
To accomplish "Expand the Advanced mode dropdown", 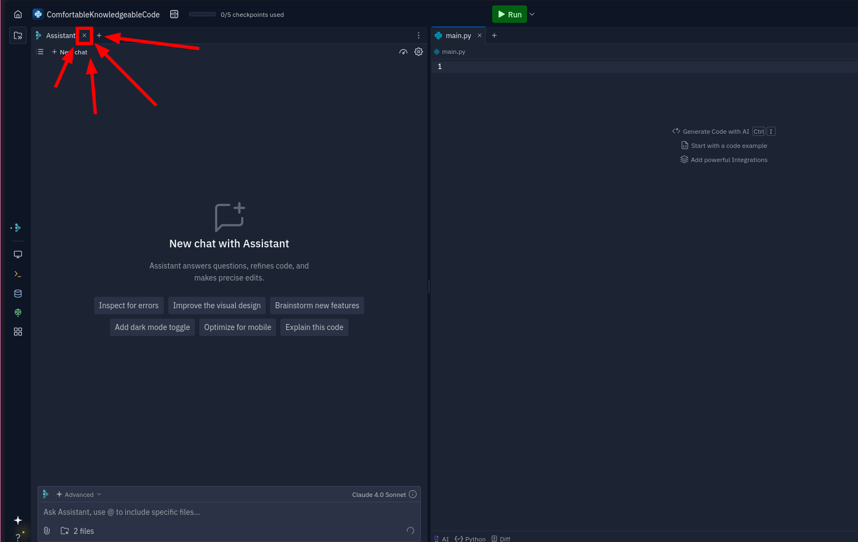I will click(79, 495).
